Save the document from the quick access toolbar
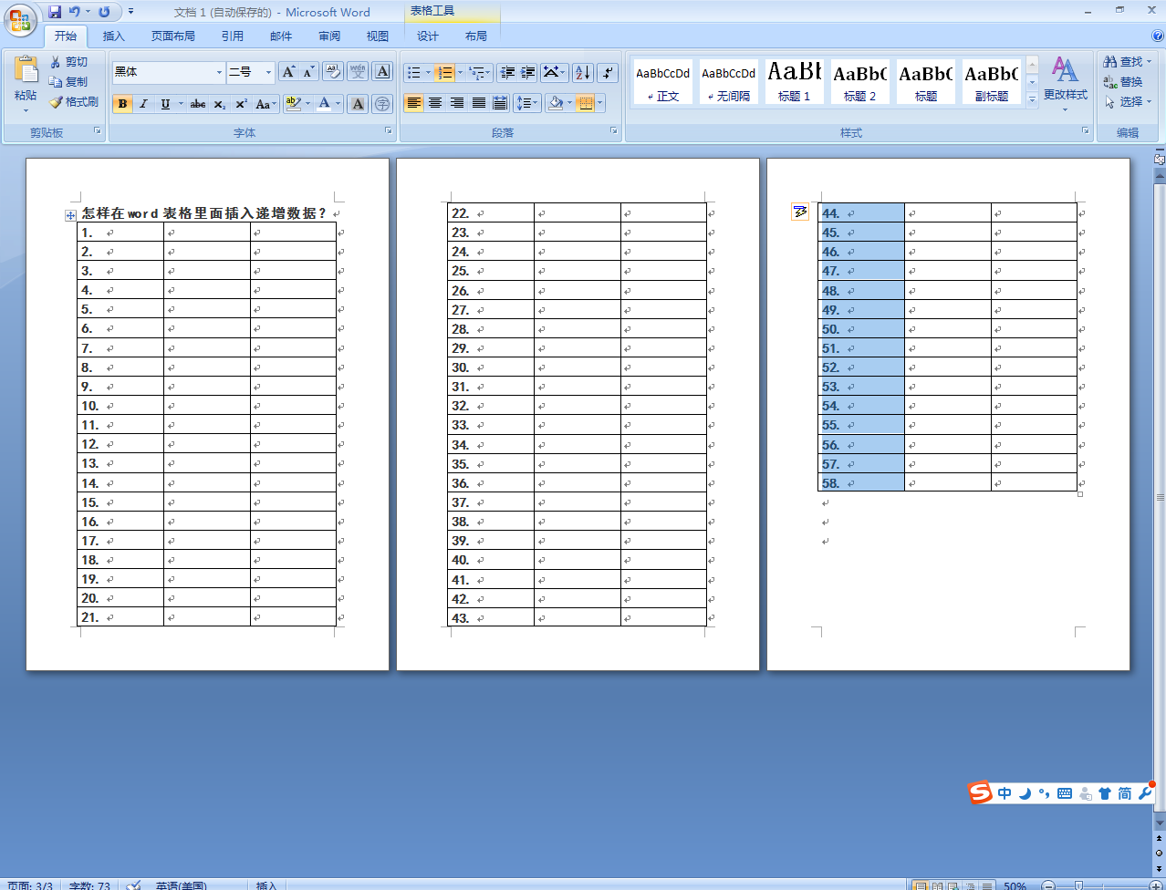This screenshot has width=1166, height=890. click(x=55, y=12)
